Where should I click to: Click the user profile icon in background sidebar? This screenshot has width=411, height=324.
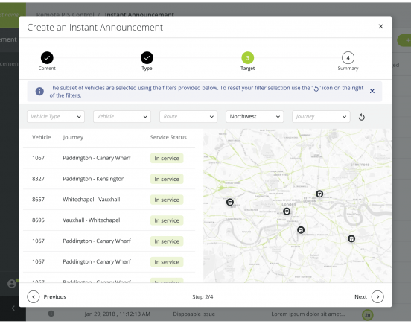coord(11,284)
